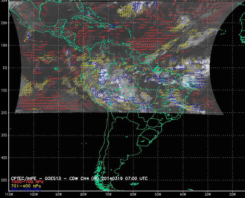This screenshot has width=245, height=198.
Task: Select the '10S' latitude label
Action: (4, 90)
